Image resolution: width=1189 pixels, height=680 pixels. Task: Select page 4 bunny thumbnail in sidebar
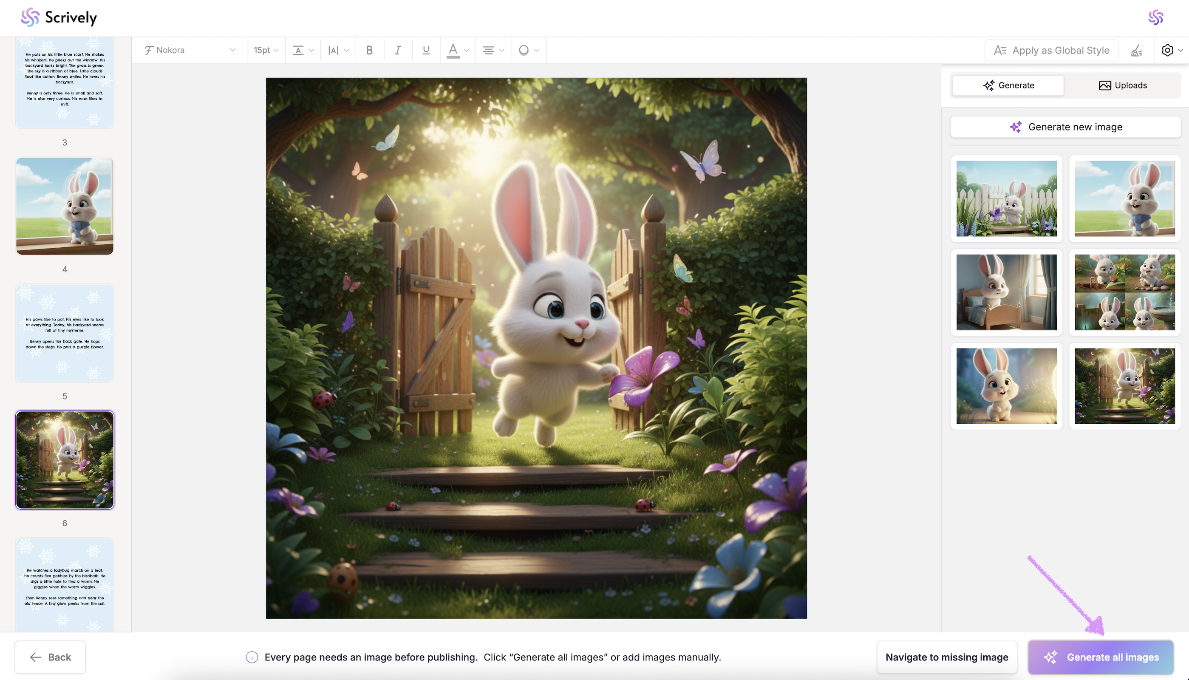[65, 206]
